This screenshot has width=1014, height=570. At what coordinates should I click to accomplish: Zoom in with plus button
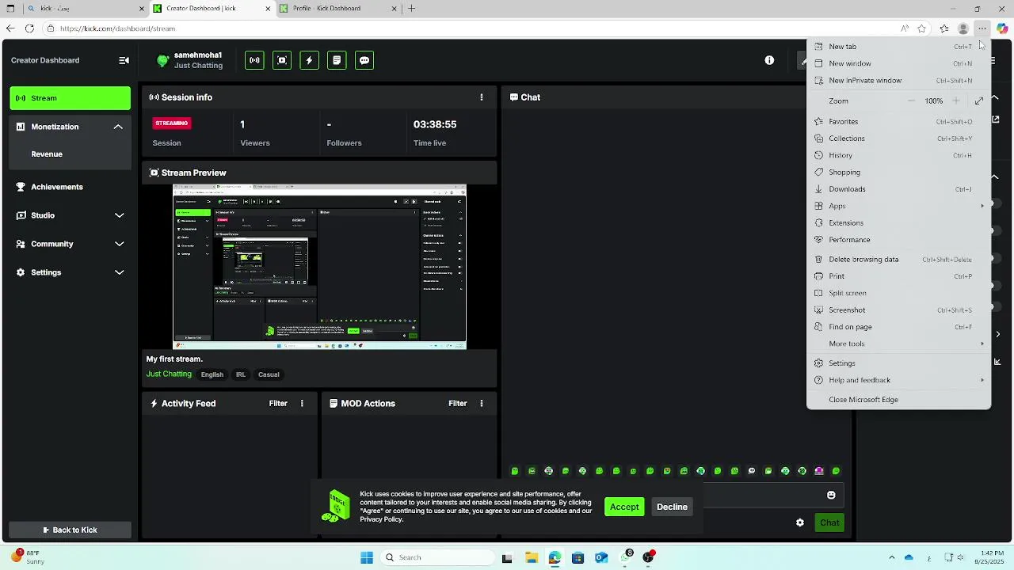[956, 101]
